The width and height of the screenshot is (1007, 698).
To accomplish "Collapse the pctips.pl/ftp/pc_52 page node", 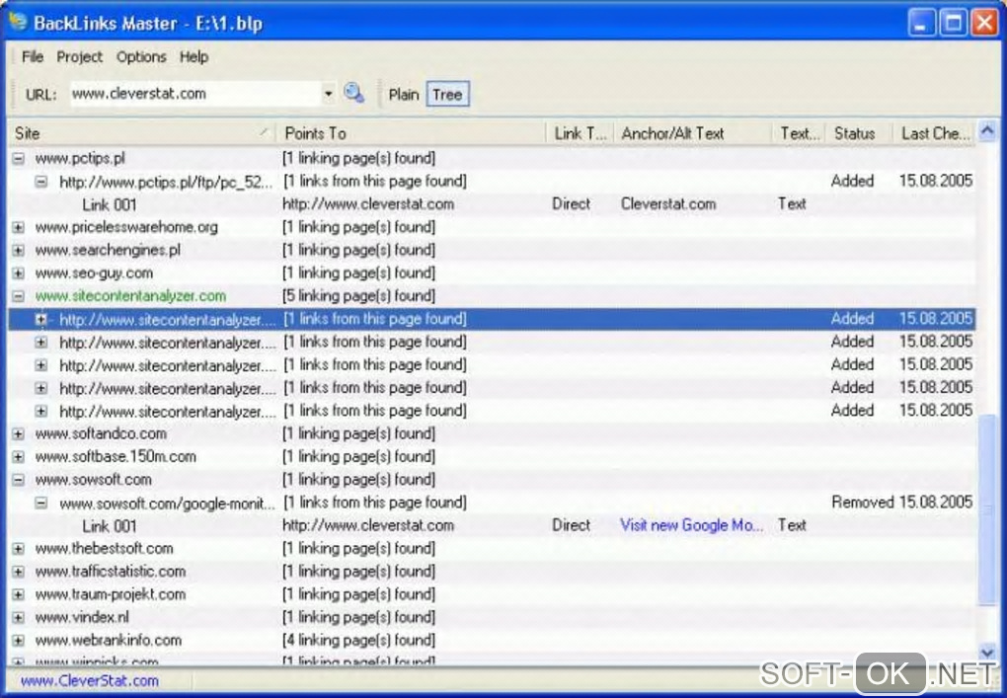I will click(41, 182).
